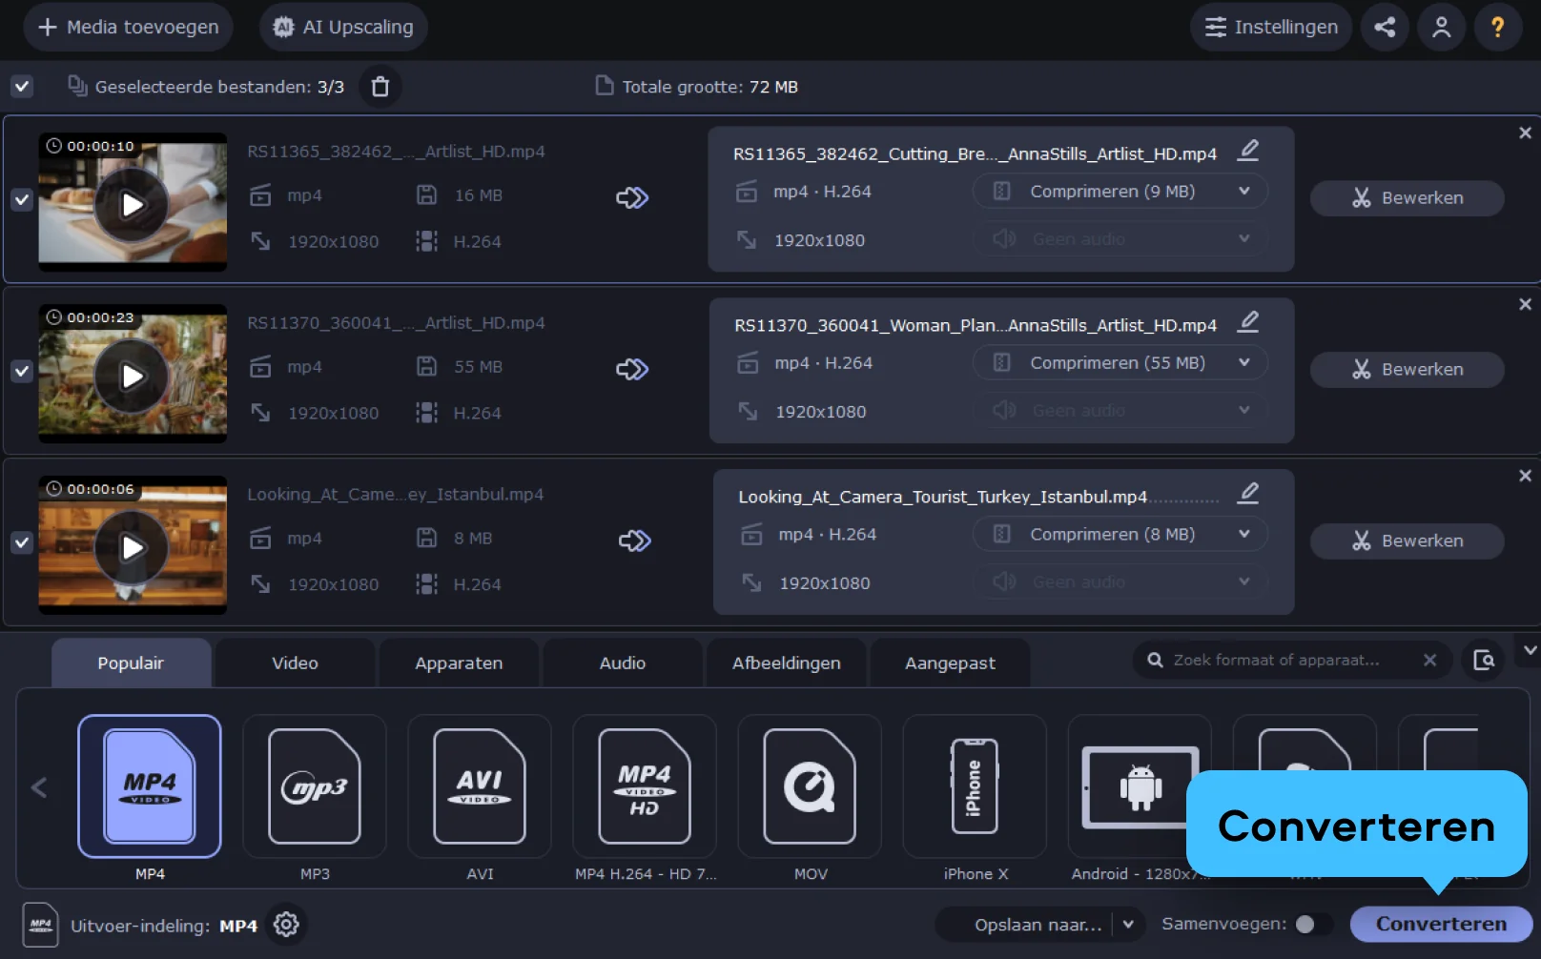Click the Media toevoegen button
Viewport: 1541px width, 959px height.
[x=129, y=27]
